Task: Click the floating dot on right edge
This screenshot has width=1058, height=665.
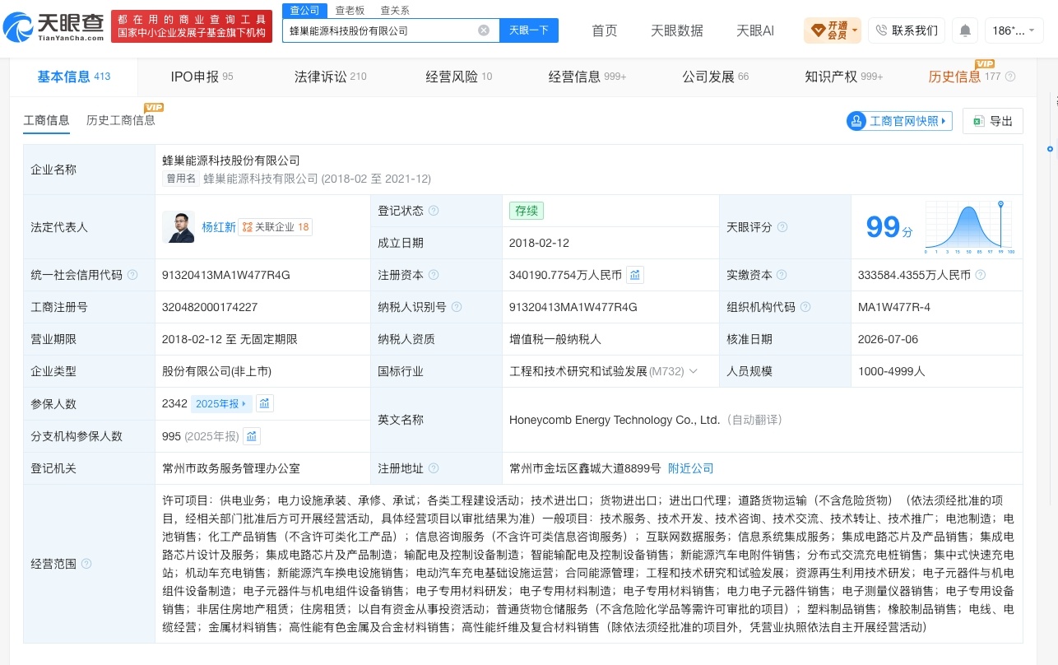Action: pyautogui.click(x=1050, y=149)
